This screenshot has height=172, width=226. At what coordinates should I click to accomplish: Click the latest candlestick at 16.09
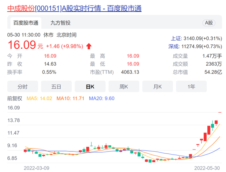(x=220, y=112)
